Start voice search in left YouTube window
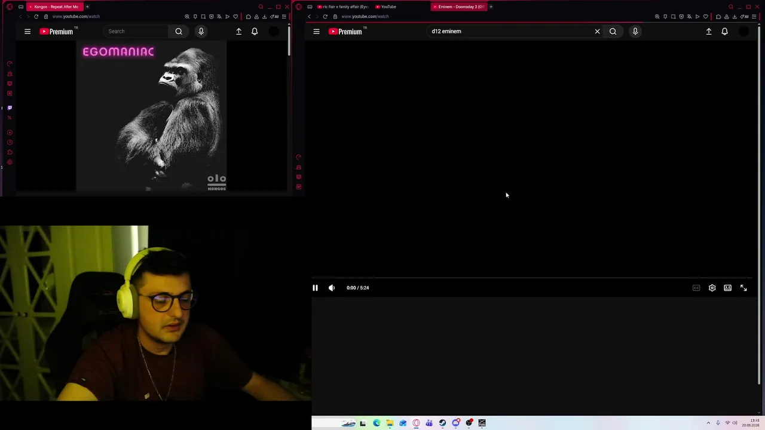Viewport: 765px width, 430px height. point(201,31)
